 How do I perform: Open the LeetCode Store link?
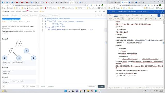(x=42, y=12)
